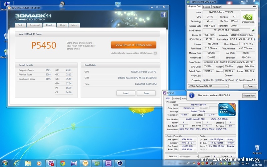Click the Memory Size 1280 MB value
Screen dimensions: 267x167
click(x=211, y=57)
